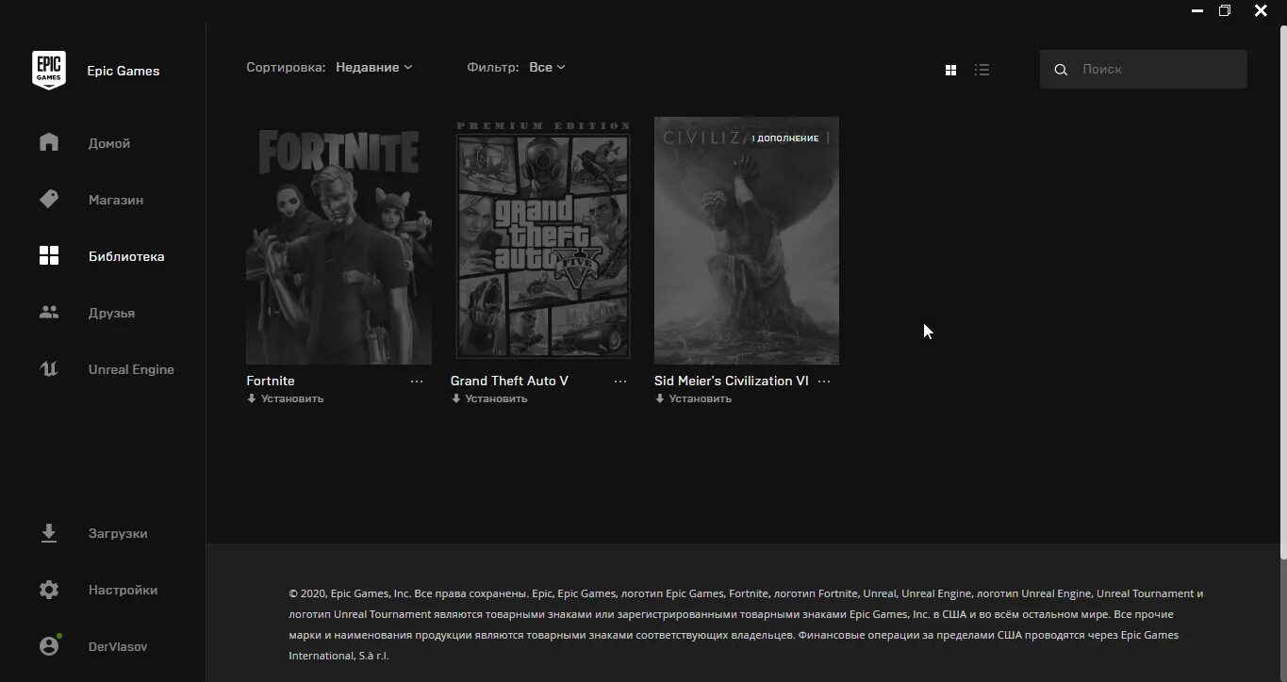Image resolution: width=1287 pixels, height=682 pixels.
Task: Open the Настройки gear icon
Action: (49, 590)
